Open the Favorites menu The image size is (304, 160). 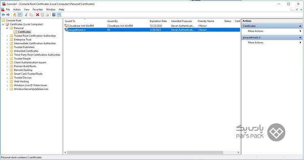[38, 9]
